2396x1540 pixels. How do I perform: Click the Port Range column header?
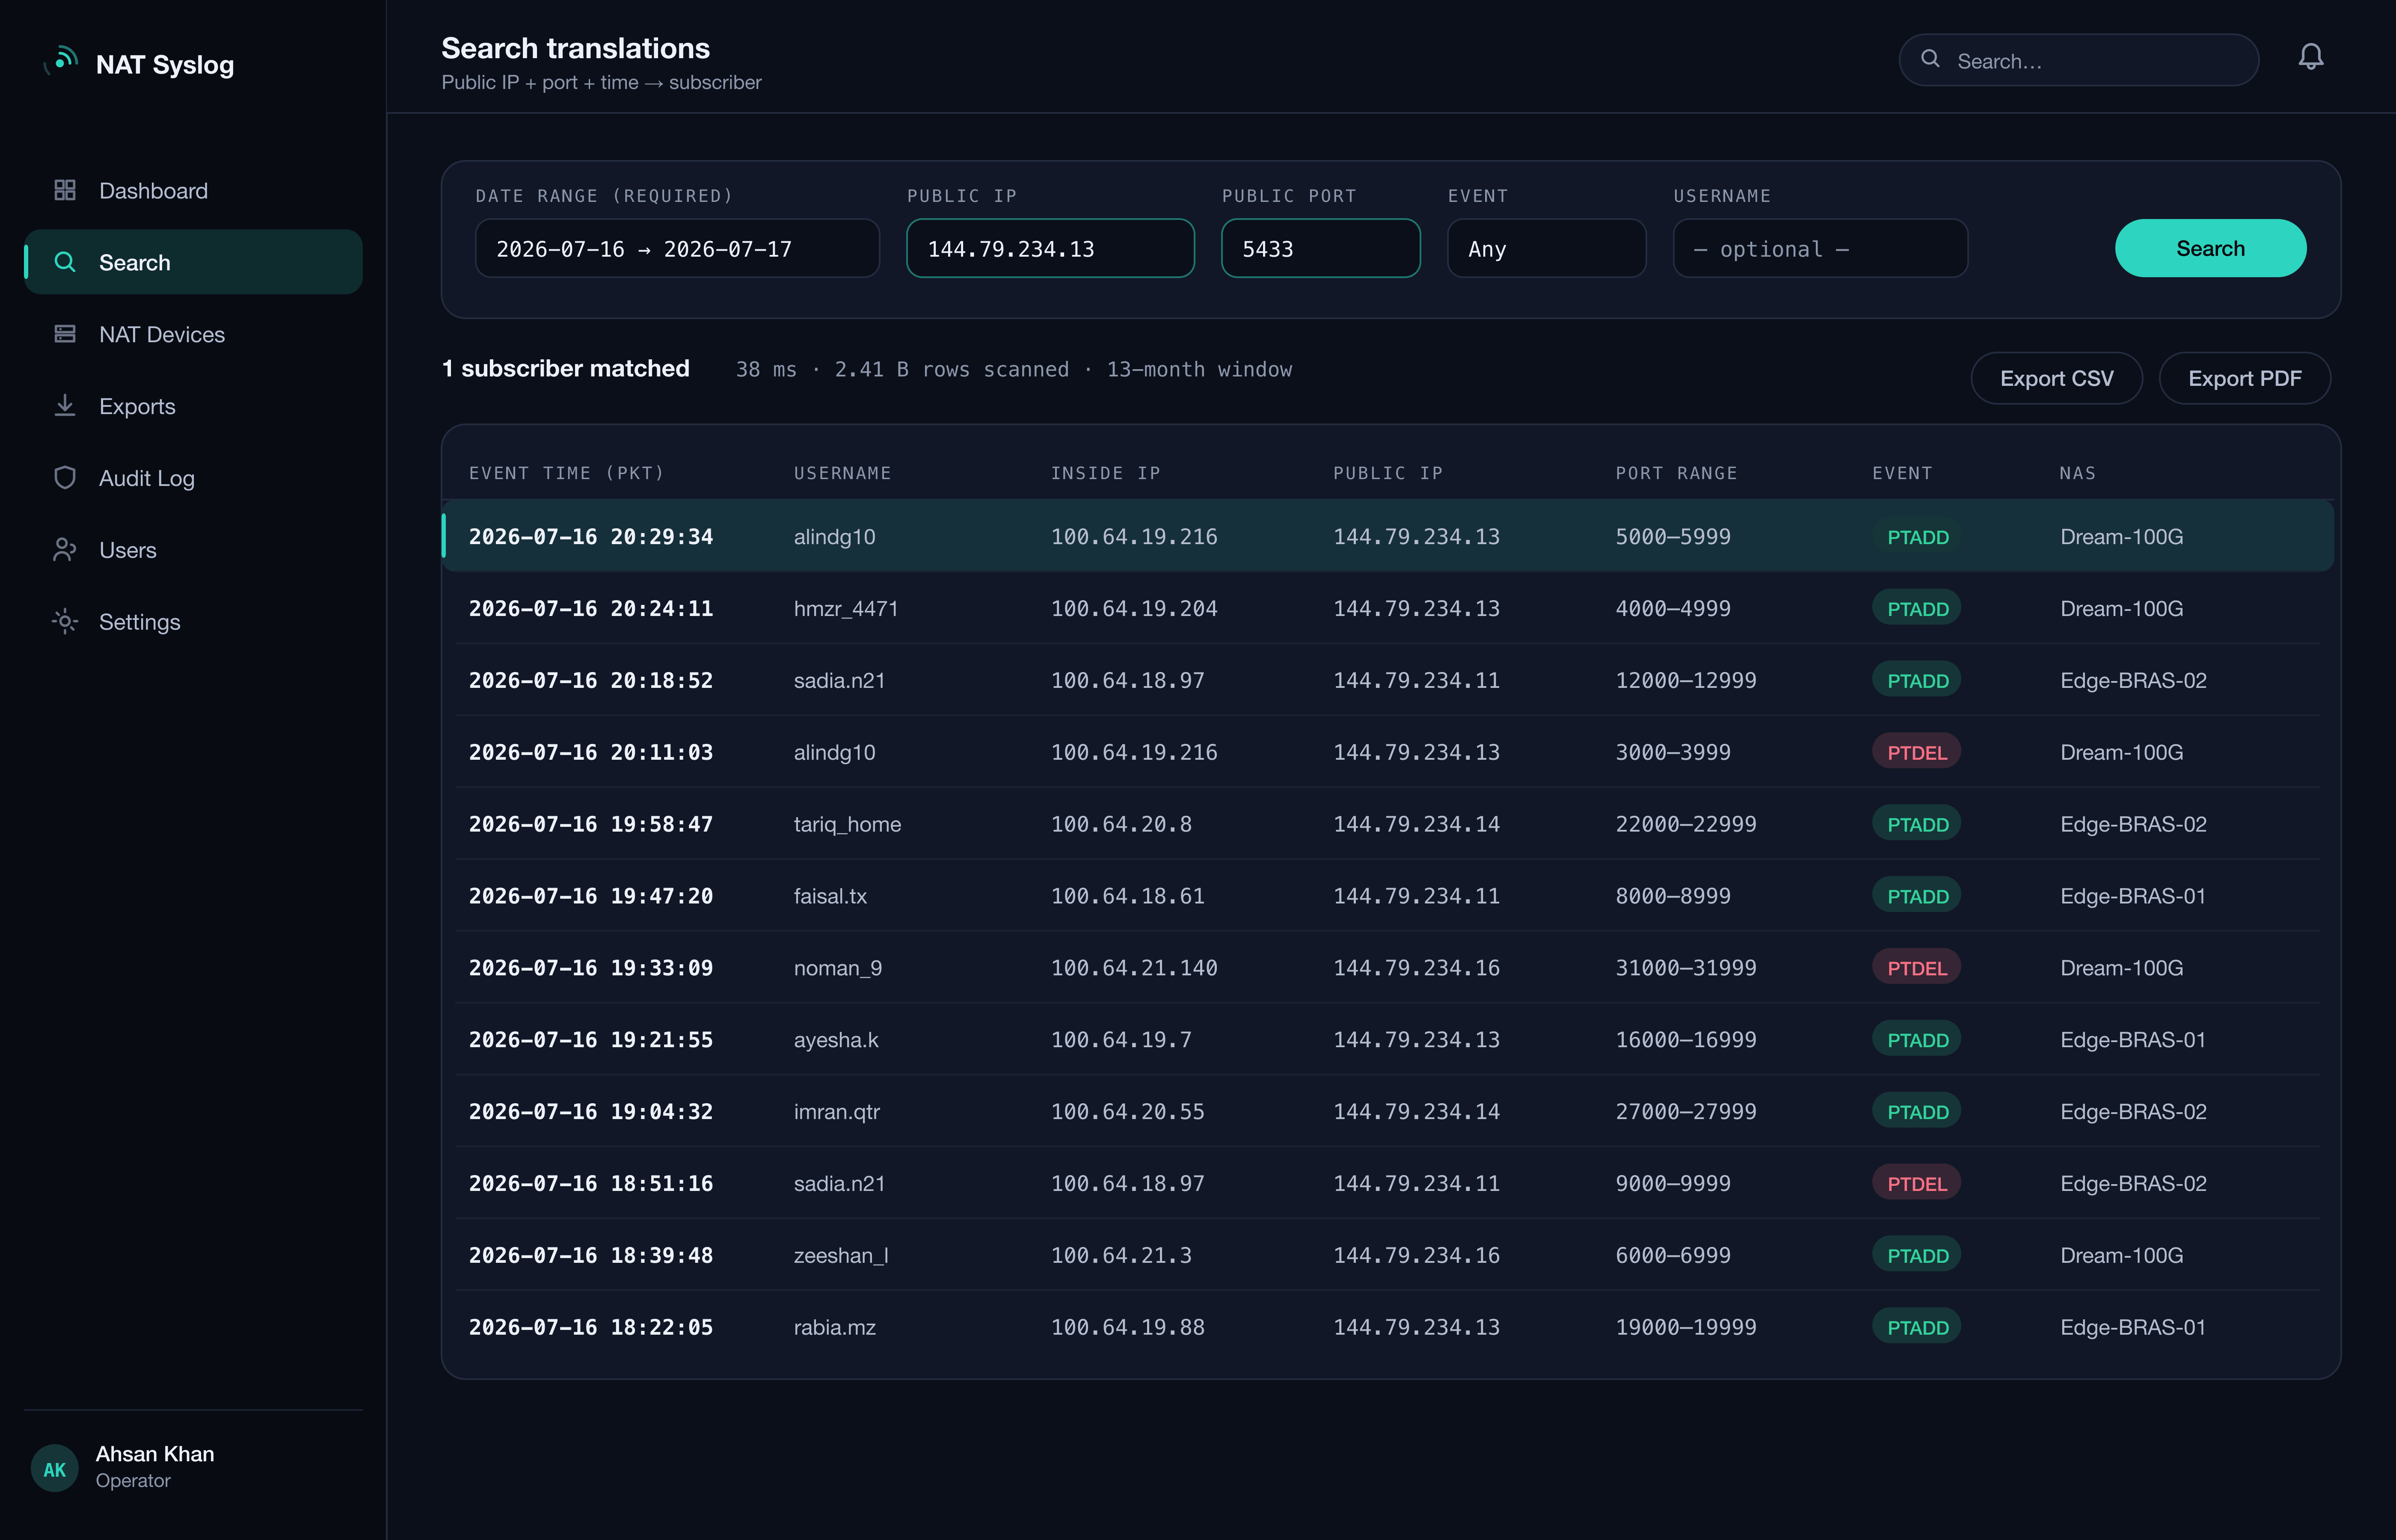(x=1676, y=473)
